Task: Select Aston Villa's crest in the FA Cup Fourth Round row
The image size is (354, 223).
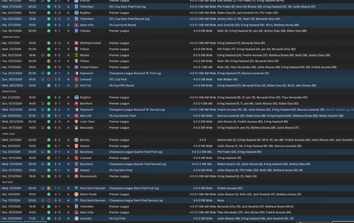Action: [x=76, y=25]
